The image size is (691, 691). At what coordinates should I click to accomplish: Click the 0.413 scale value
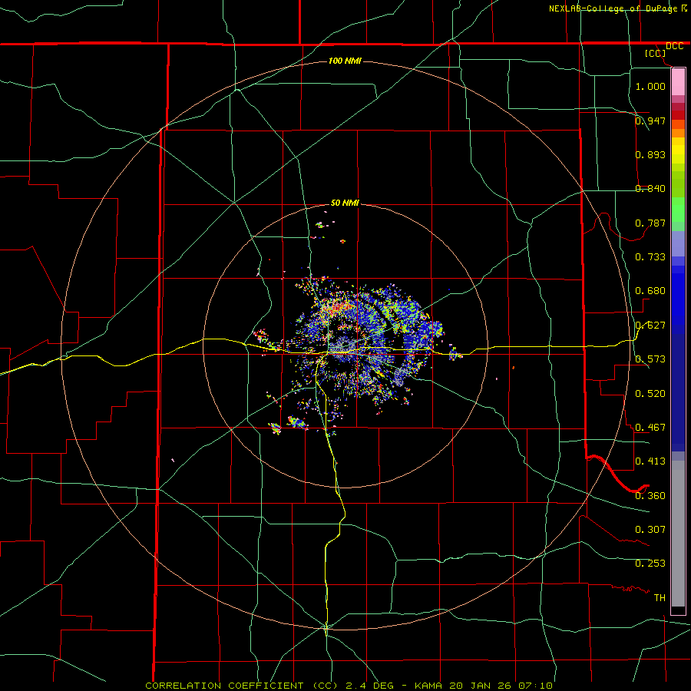650,461
